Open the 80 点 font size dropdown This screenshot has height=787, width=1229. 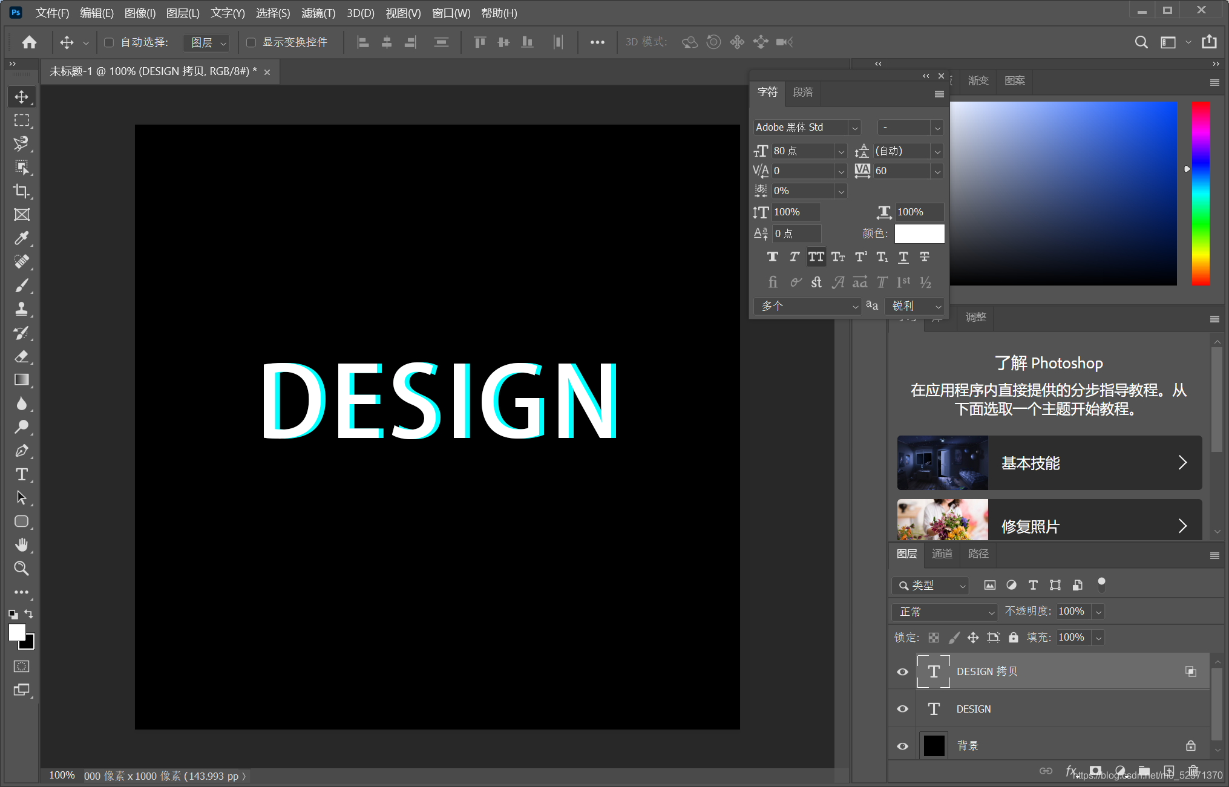841,151
